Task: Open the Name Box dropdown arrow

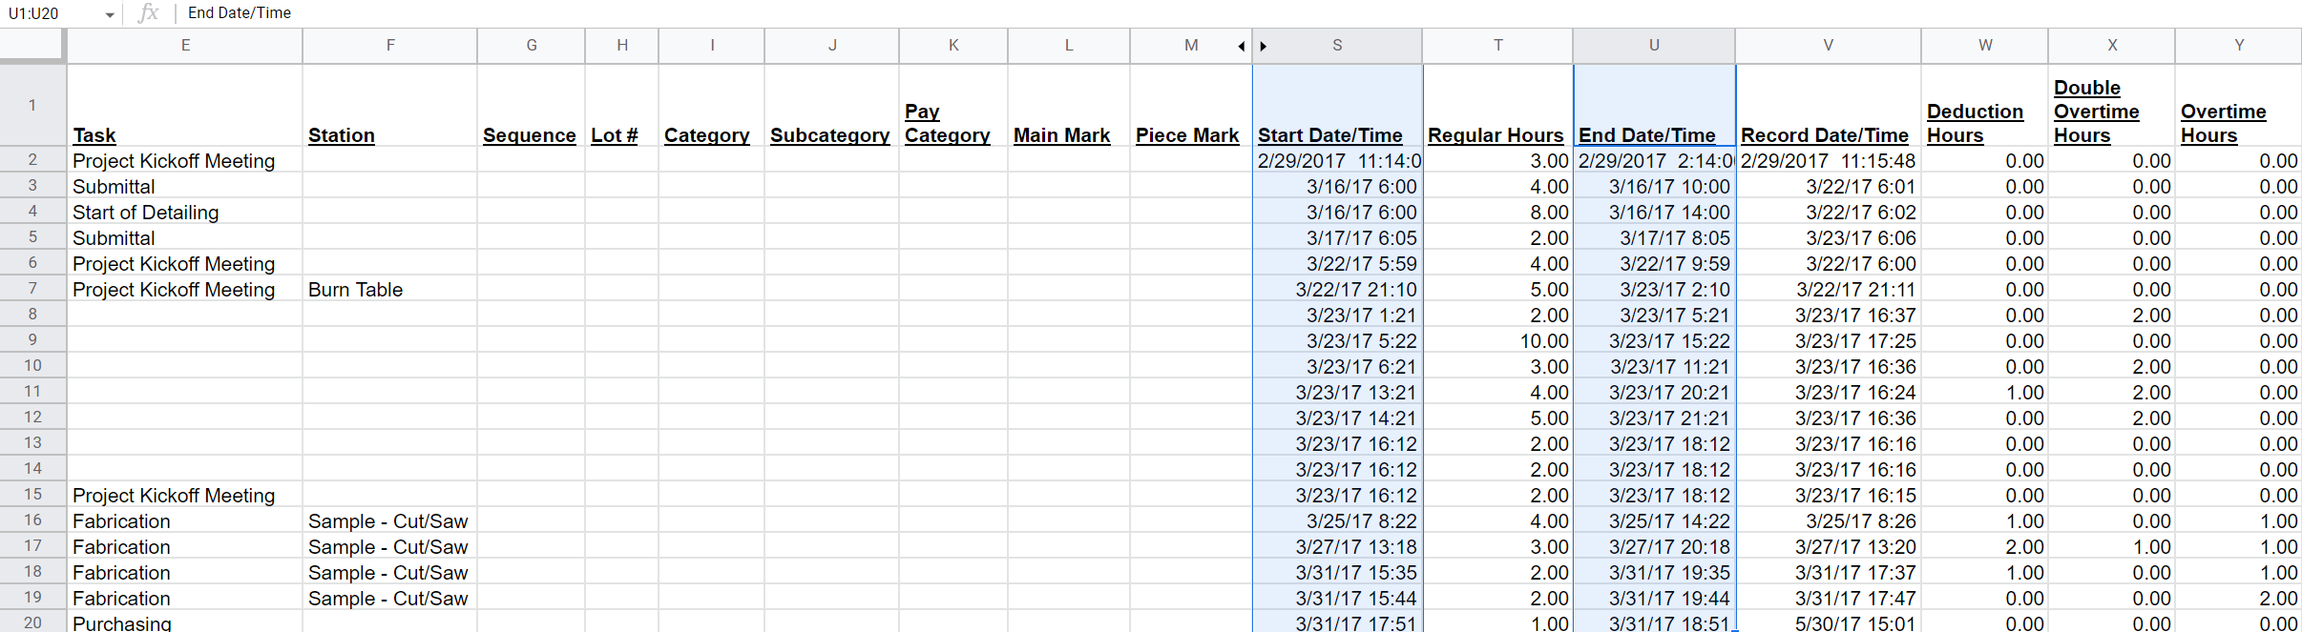Action: click(x=110, y=14)
